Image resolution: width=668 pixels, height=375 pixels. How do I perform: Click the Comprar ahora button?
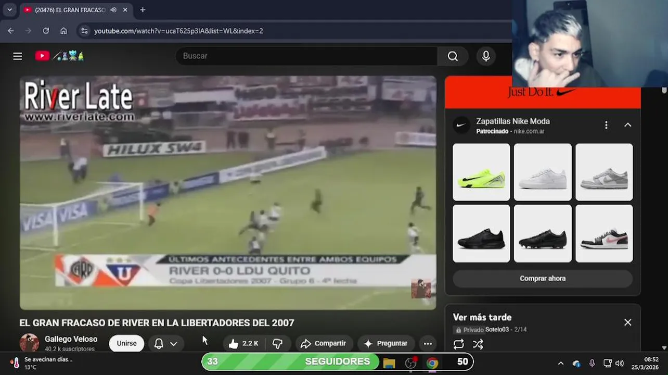[543, 279]
